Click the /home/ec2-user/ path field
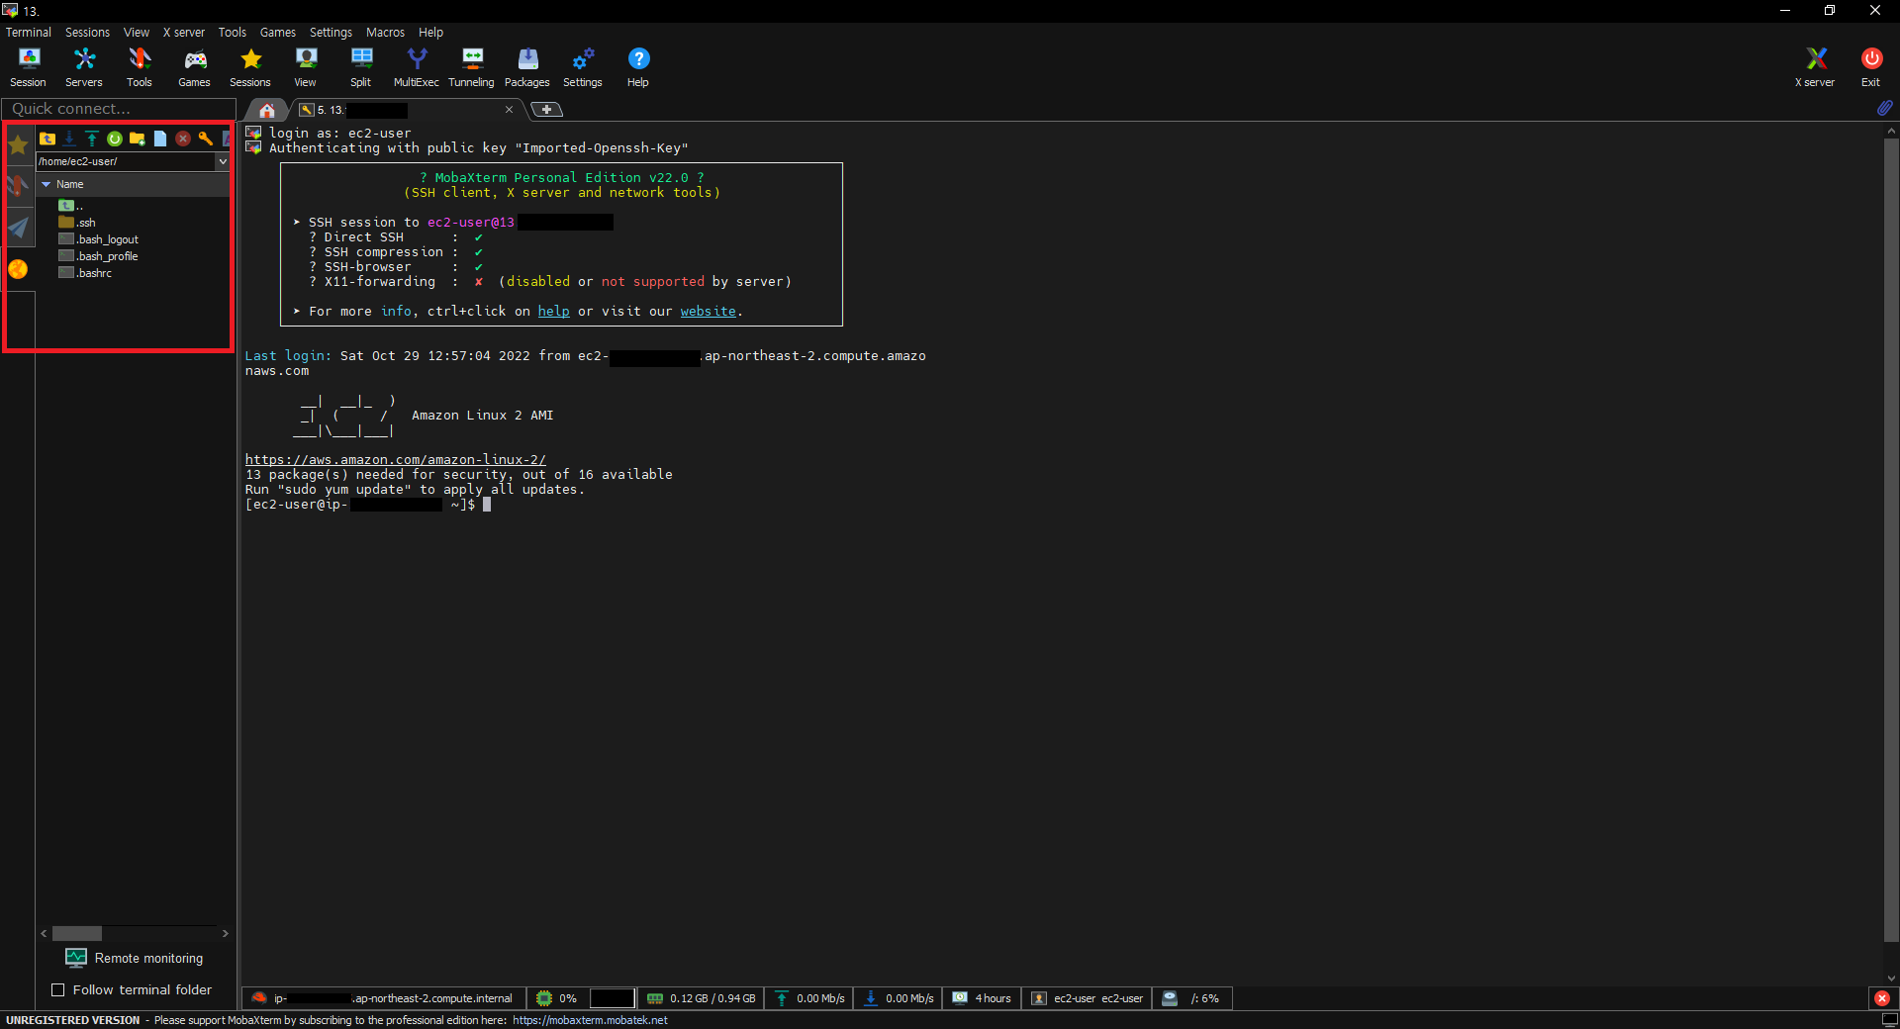Image resolution: width=1900 pixels, height=1029 pixels. (125, 161)
